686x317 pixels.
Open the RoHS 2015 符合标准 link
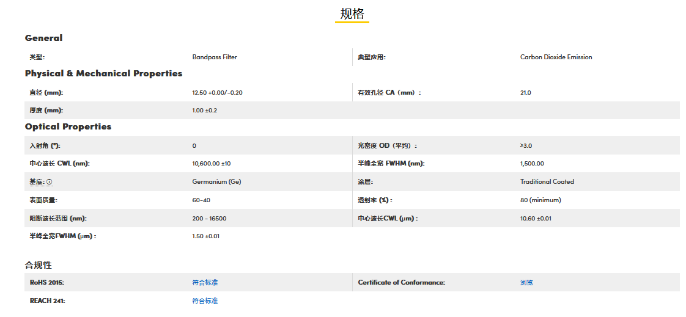tap(205, 283)
